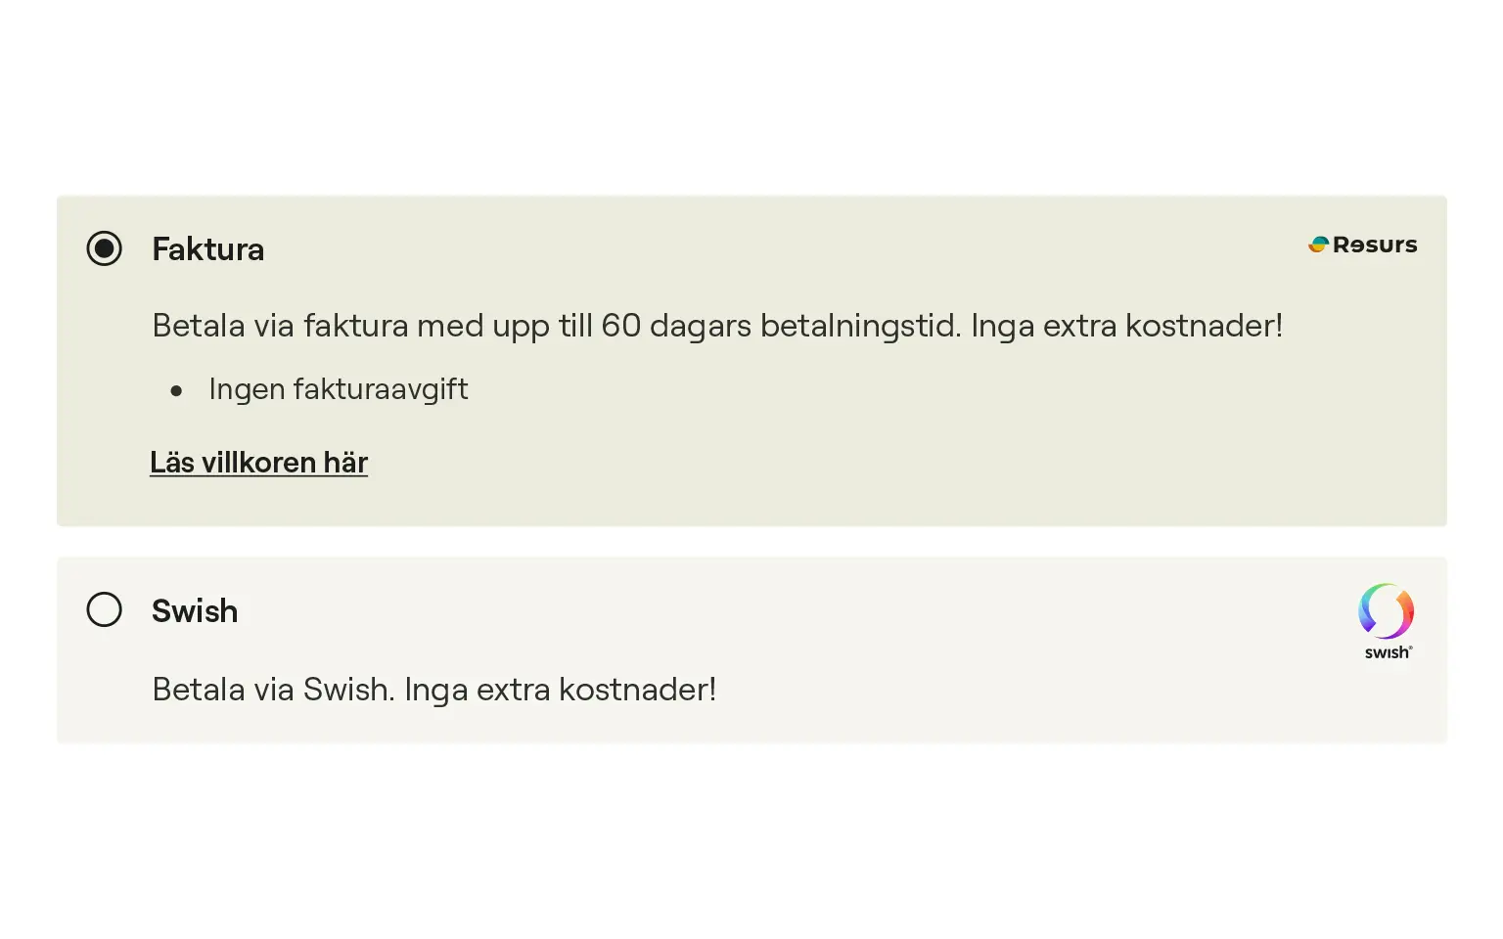Click 'Inga extra kostnader!' in the Faktura description
Image resolution: width=1503 pixels, height=939 pixels.
tap(1125, 326)
